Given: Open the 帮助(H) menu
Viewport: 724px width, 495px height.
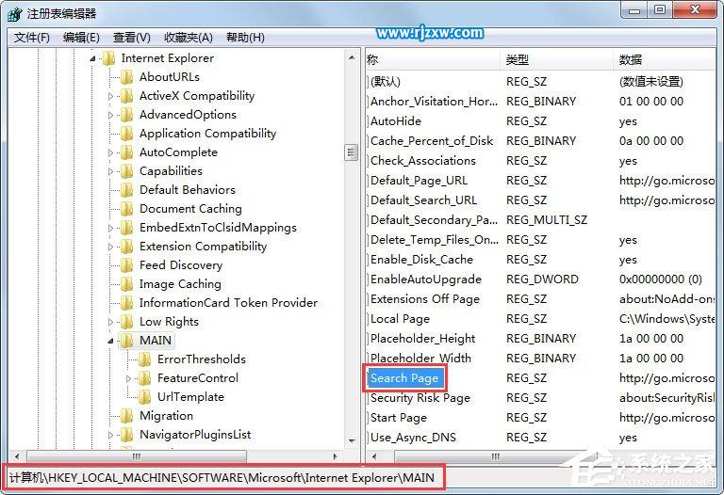Looking at the screenshot, I should click(x=245, y=38).
